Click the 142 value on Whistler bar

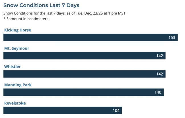coord(159,74)
